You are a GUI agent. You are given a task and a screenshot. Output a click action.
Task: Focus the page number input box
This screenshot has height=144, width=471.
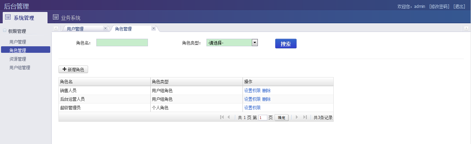pos(263,118)
